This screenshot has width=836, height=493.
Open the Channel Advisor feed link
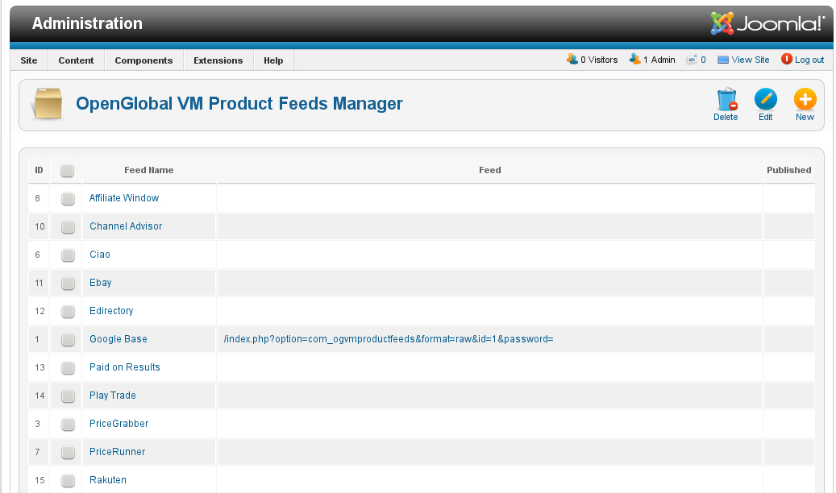(x=126, y=226)
